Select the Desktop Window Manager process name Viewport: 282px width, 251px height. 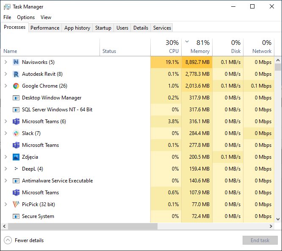click(52, 98)
